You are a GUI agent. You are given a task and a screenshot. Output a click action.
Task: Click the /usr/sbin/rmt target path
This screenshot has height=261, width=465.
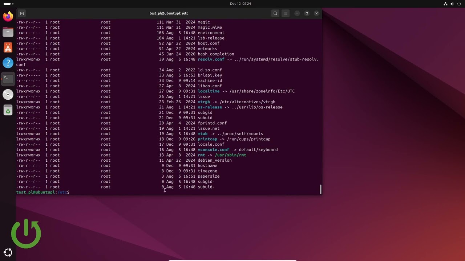[230, 155]
